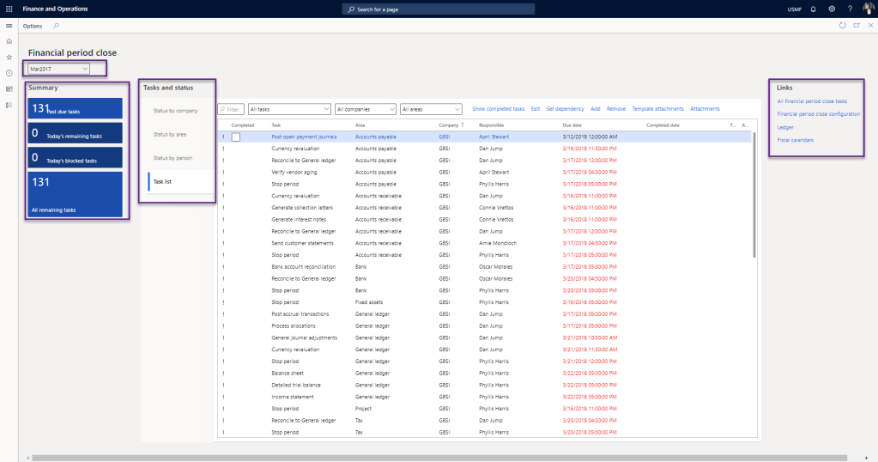Open Recent clock icon in sidebar
The width and height of the screenshot is (878, 462).
tap(9, 73)
